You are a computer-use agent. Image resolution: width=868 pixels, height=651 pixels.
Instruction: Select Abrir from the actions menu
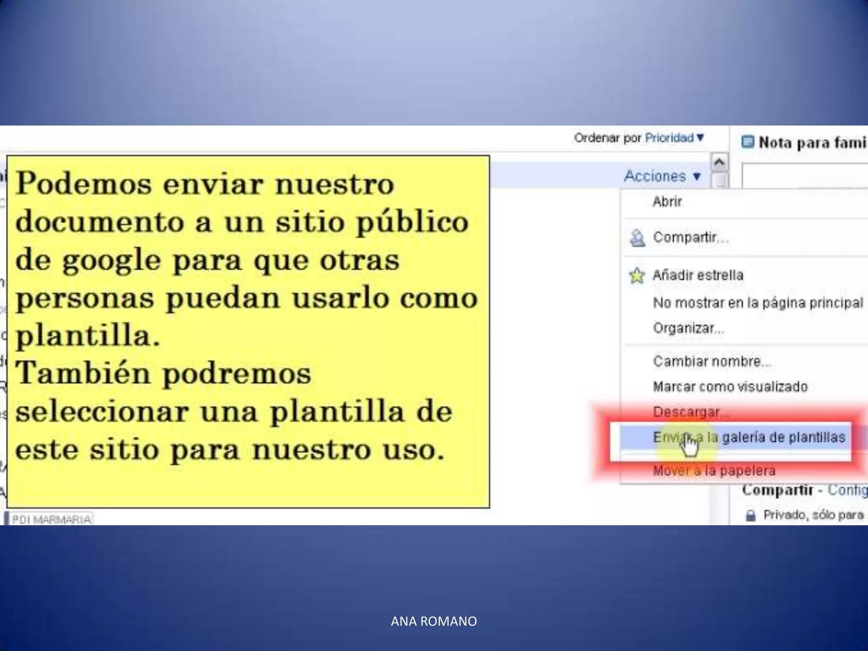pyautogui.click(x=667, y=202)
